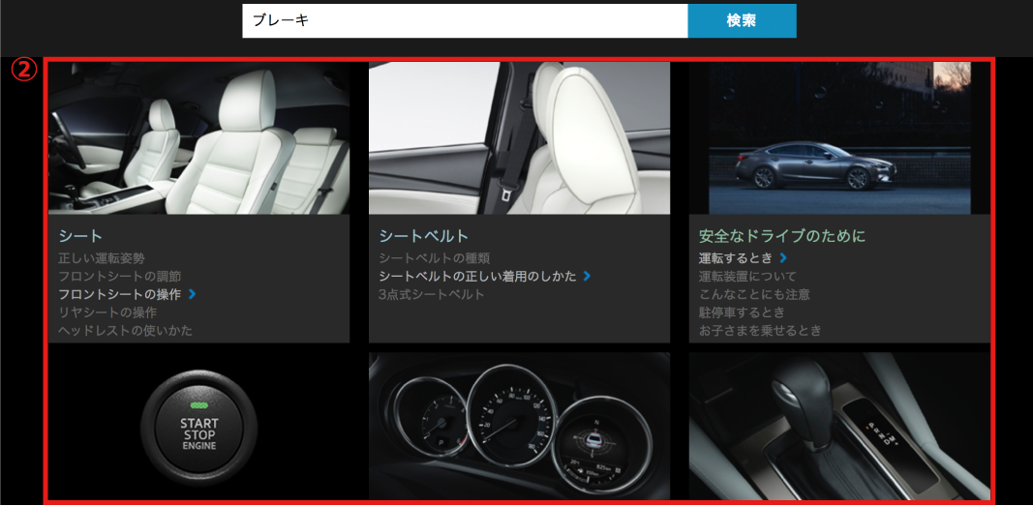This screenshot has height=506, width=1033.
Task: Open the お子さまを乗せるとき link
Action: pos(760,331)
